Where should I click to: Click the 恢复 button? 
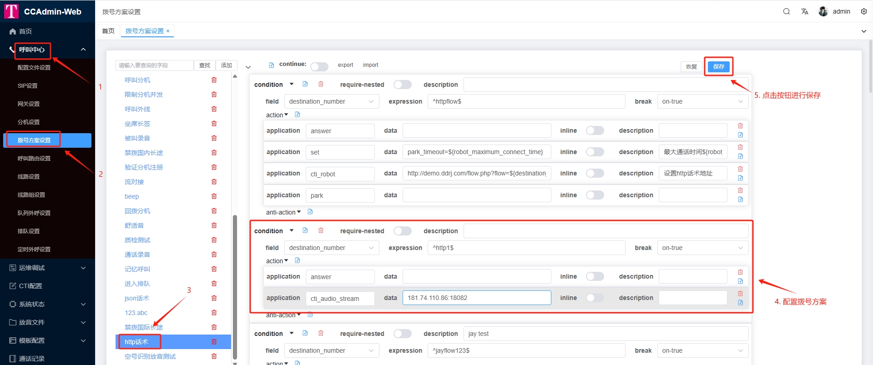tap(691, 67)
